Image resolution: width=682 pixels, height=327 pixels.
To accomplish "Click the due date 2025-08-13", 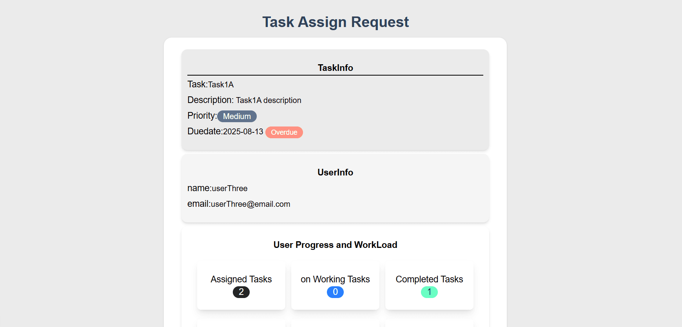I will pyautogui.click(x=243, y=132).
